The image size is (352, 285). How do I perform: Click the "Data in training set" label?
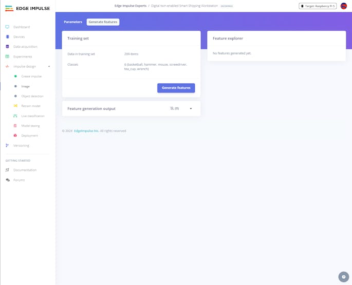(x=81, y=54)
